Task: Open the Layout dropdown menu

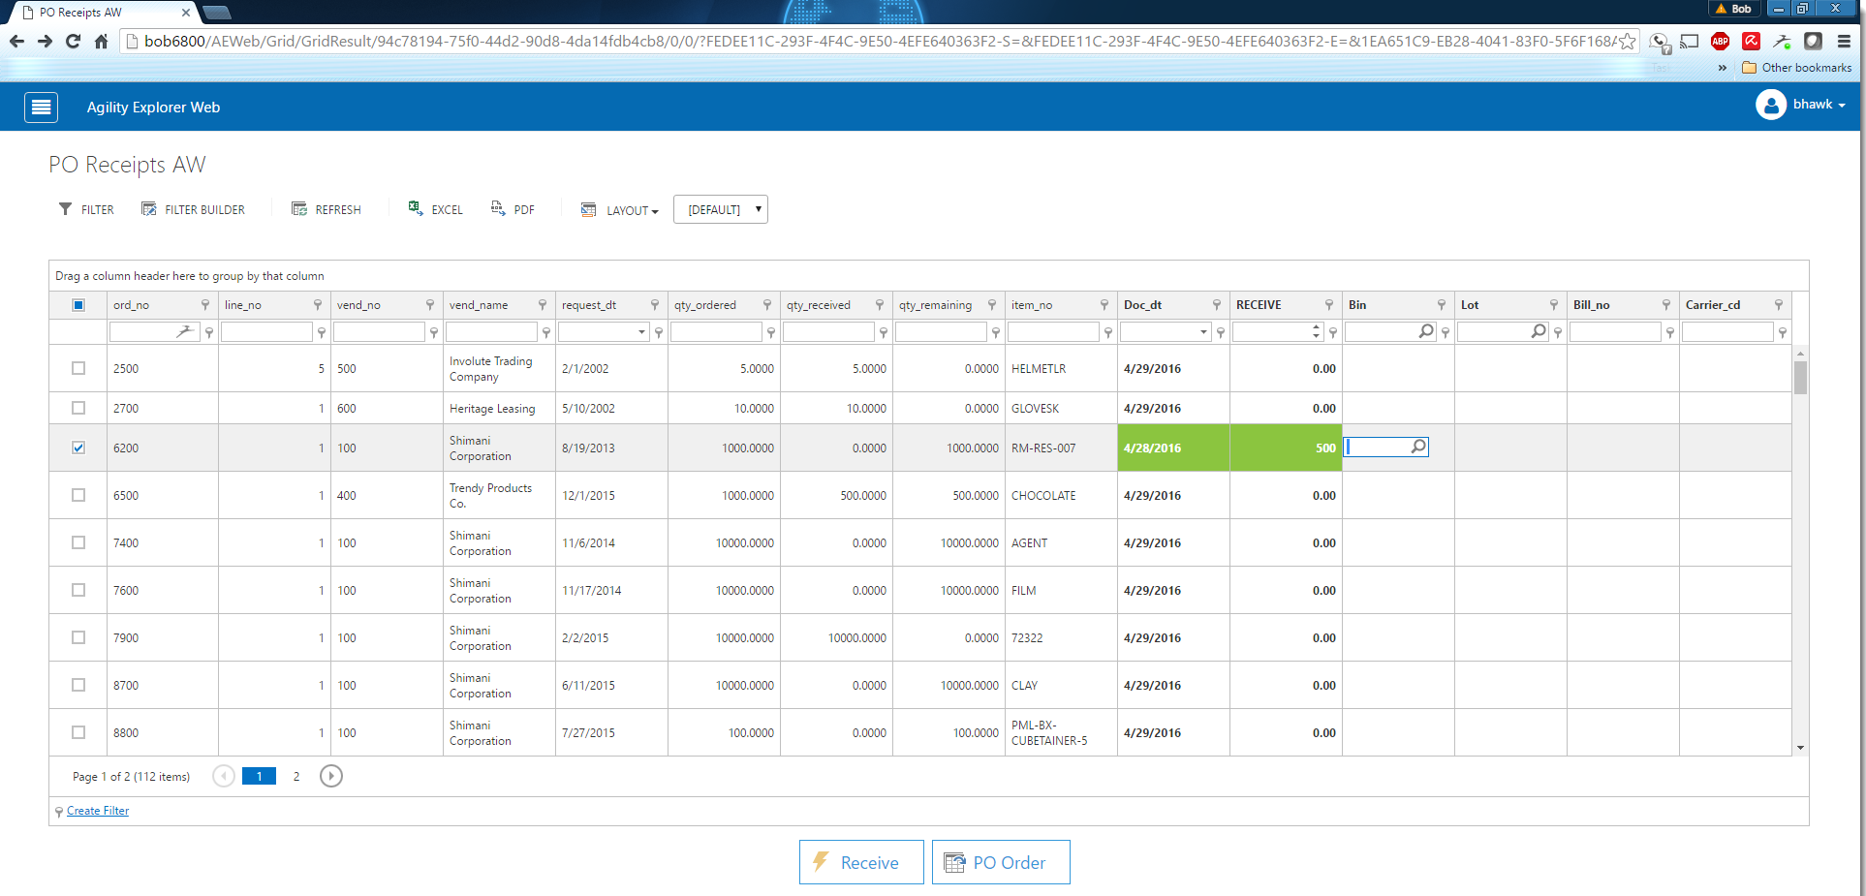Action: pyautogui.click(x=620, y=210)
